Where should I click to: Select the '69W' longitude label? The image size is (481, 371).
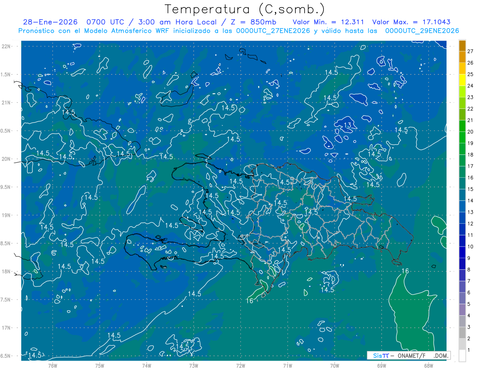click(381, 366)
